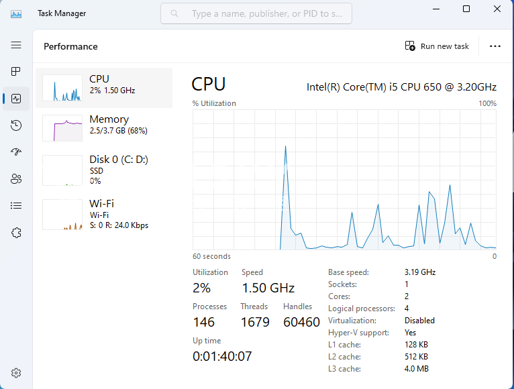Click Run new task button
This screenshot has width=514, height=389.
coord(437,46)
